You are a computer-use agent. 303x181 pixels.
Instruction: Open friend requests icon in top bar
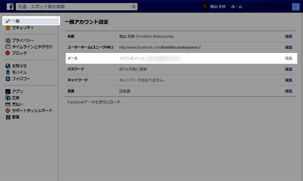point(254,7)
